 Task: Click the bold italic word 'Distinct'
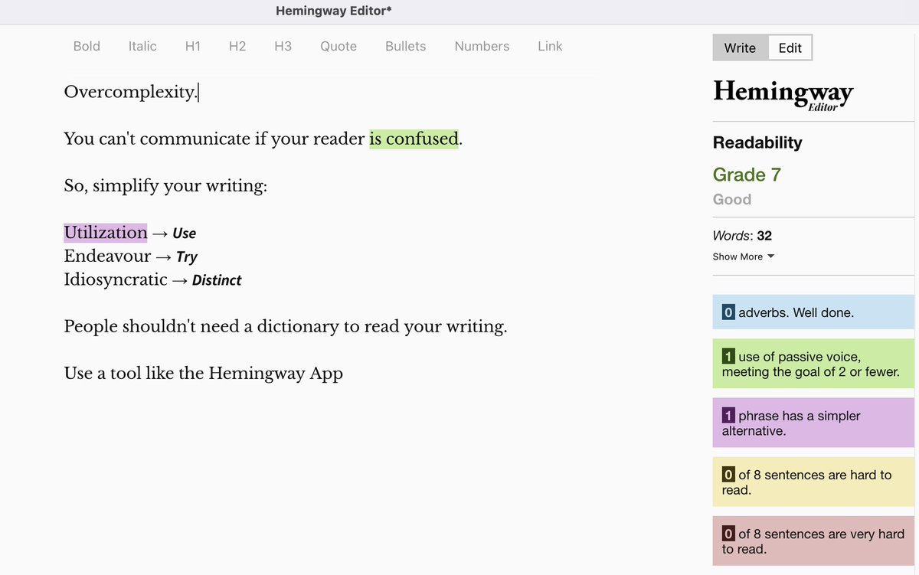pyautogui.click(x=217, y=280)
